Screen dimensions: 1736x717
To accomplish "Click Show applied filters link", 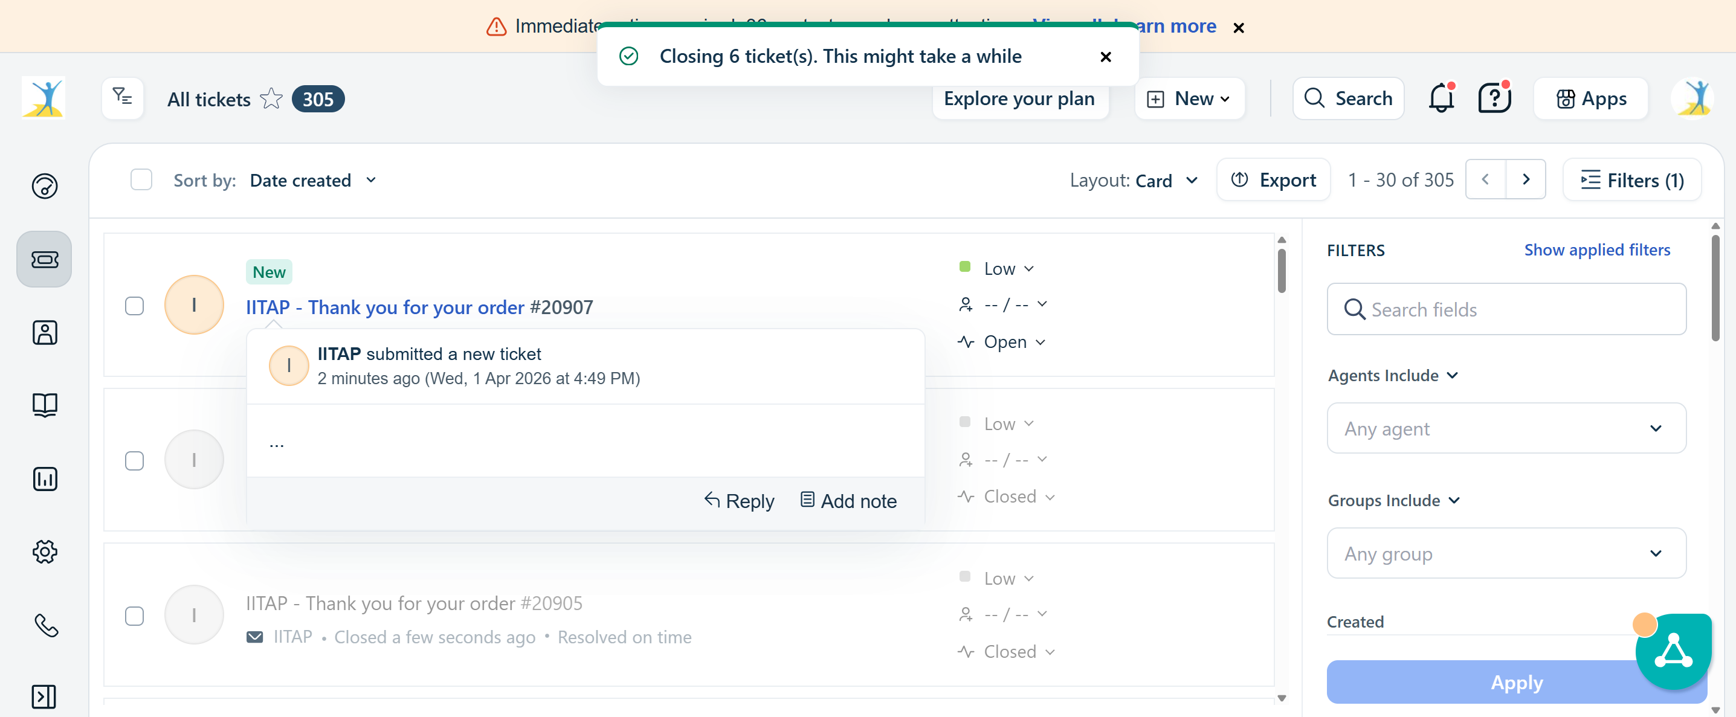I will tap(1596, 250).
